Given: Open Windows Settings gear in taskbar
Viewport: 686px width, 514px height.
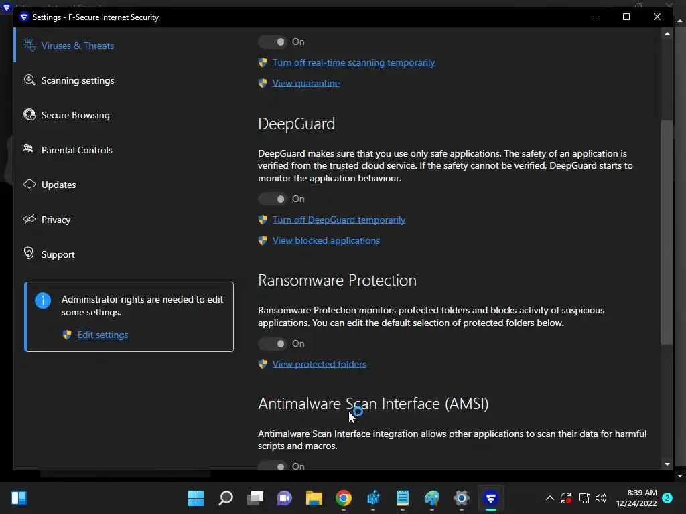Looking at the screenshot, I should pos(461,498).
